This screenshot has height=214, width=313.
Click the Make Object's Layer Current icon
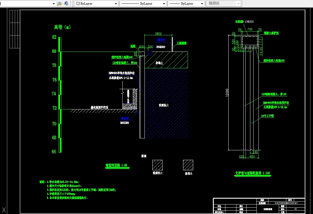coord(59,3)
